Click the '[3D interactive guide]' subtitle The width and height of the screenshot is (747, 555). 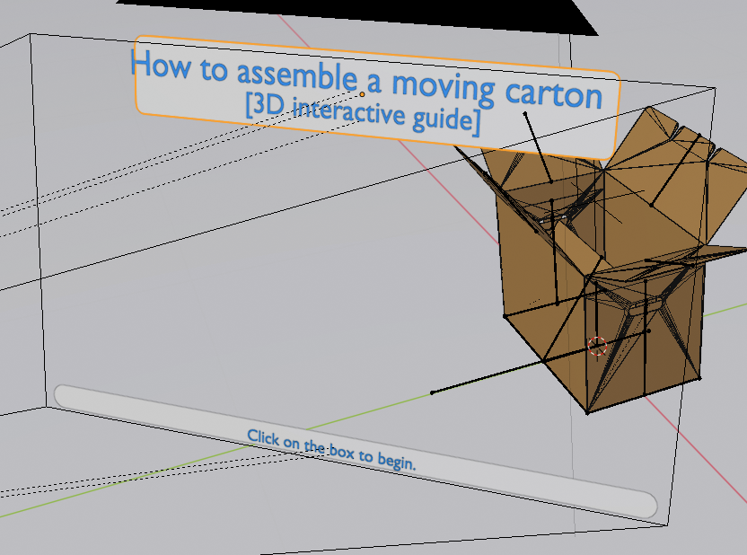[363, 114]
